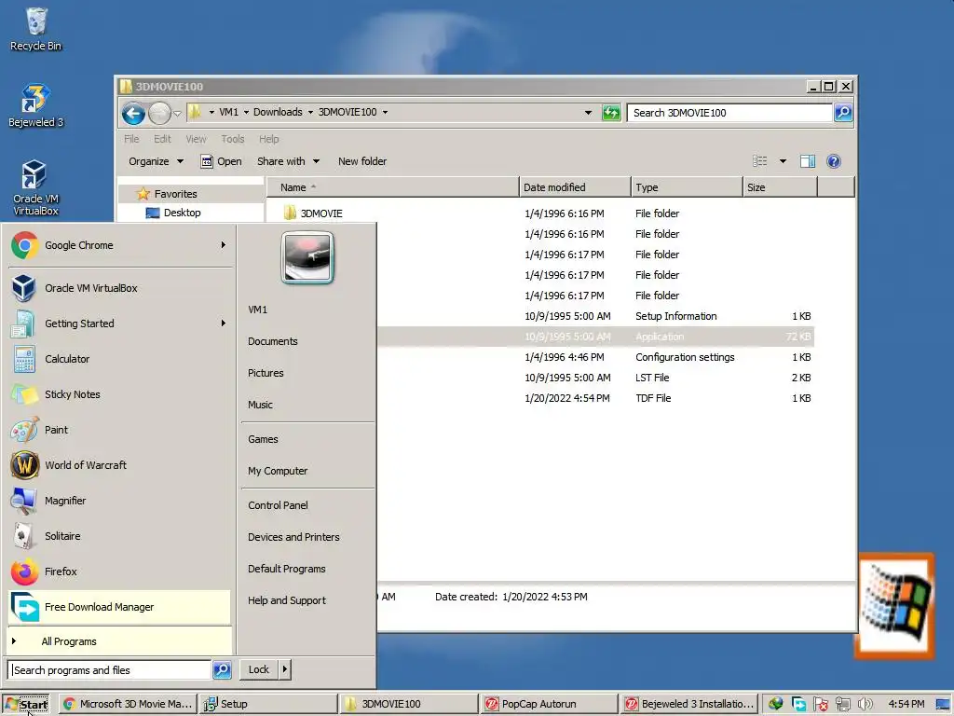The image size is (954, 716).
Task: Click Open in Explorer toolbar
Action: pos(222,161)
